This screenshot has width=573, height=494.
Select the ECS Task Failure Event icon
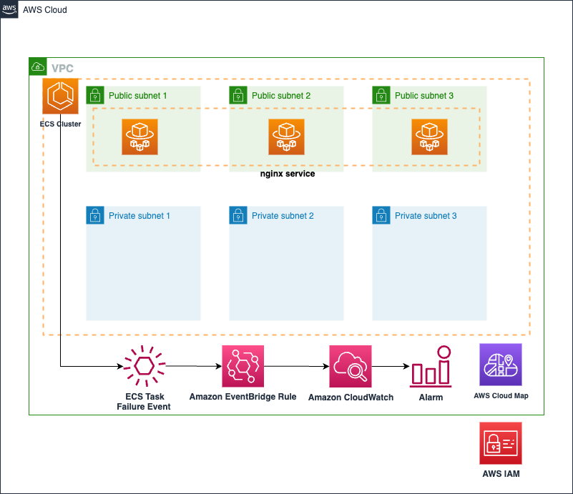(x=145, y=366)
